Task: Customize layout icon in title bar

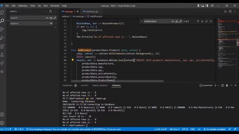Action: tap(212, 6)
